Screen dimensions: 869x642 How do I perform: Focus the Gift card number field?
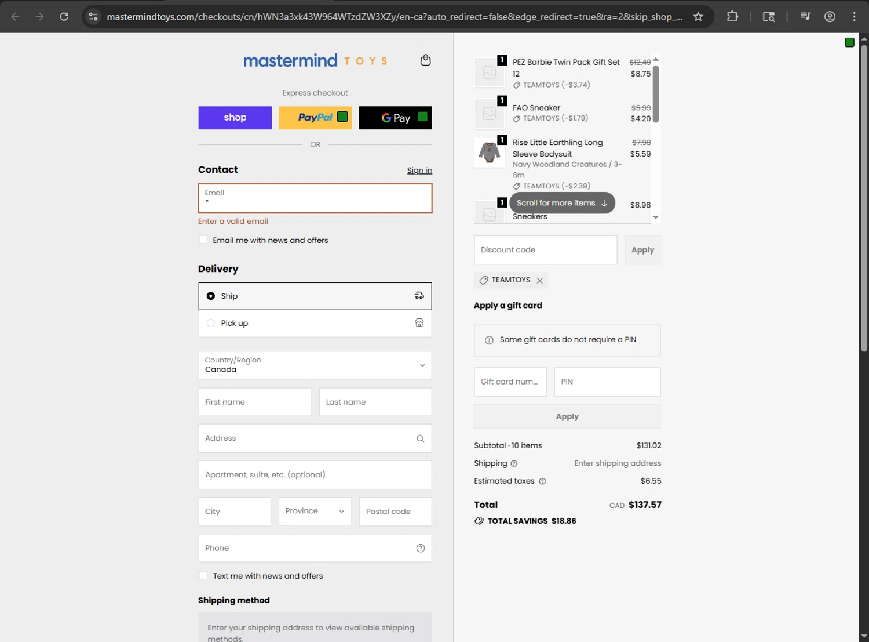click(x=510, y=382)
